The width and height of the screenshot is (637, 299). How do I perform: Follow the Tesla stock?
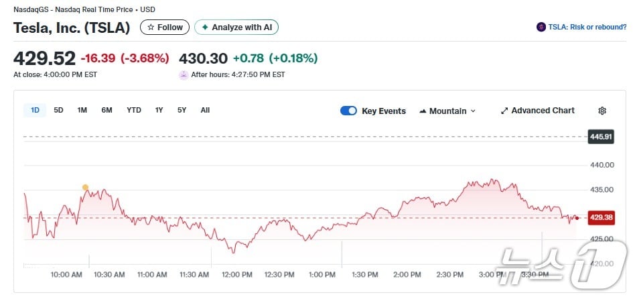(165, 27)
